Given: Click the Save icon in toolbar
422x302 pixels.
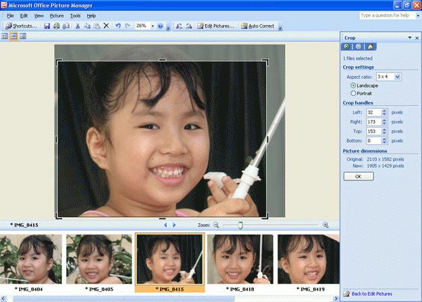Looking at the screenshot, I should tap(47, 26).
